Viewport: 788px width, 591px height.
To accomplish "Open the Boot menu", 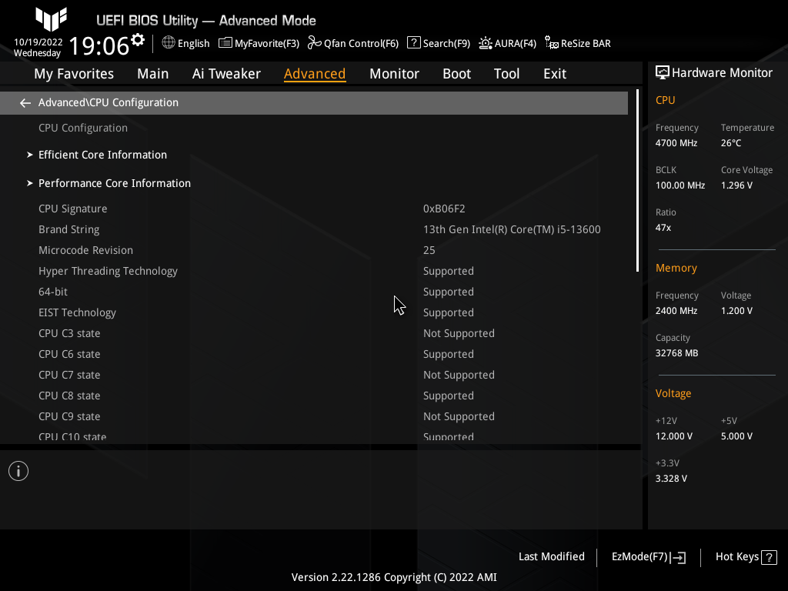I will pos(456,73).
